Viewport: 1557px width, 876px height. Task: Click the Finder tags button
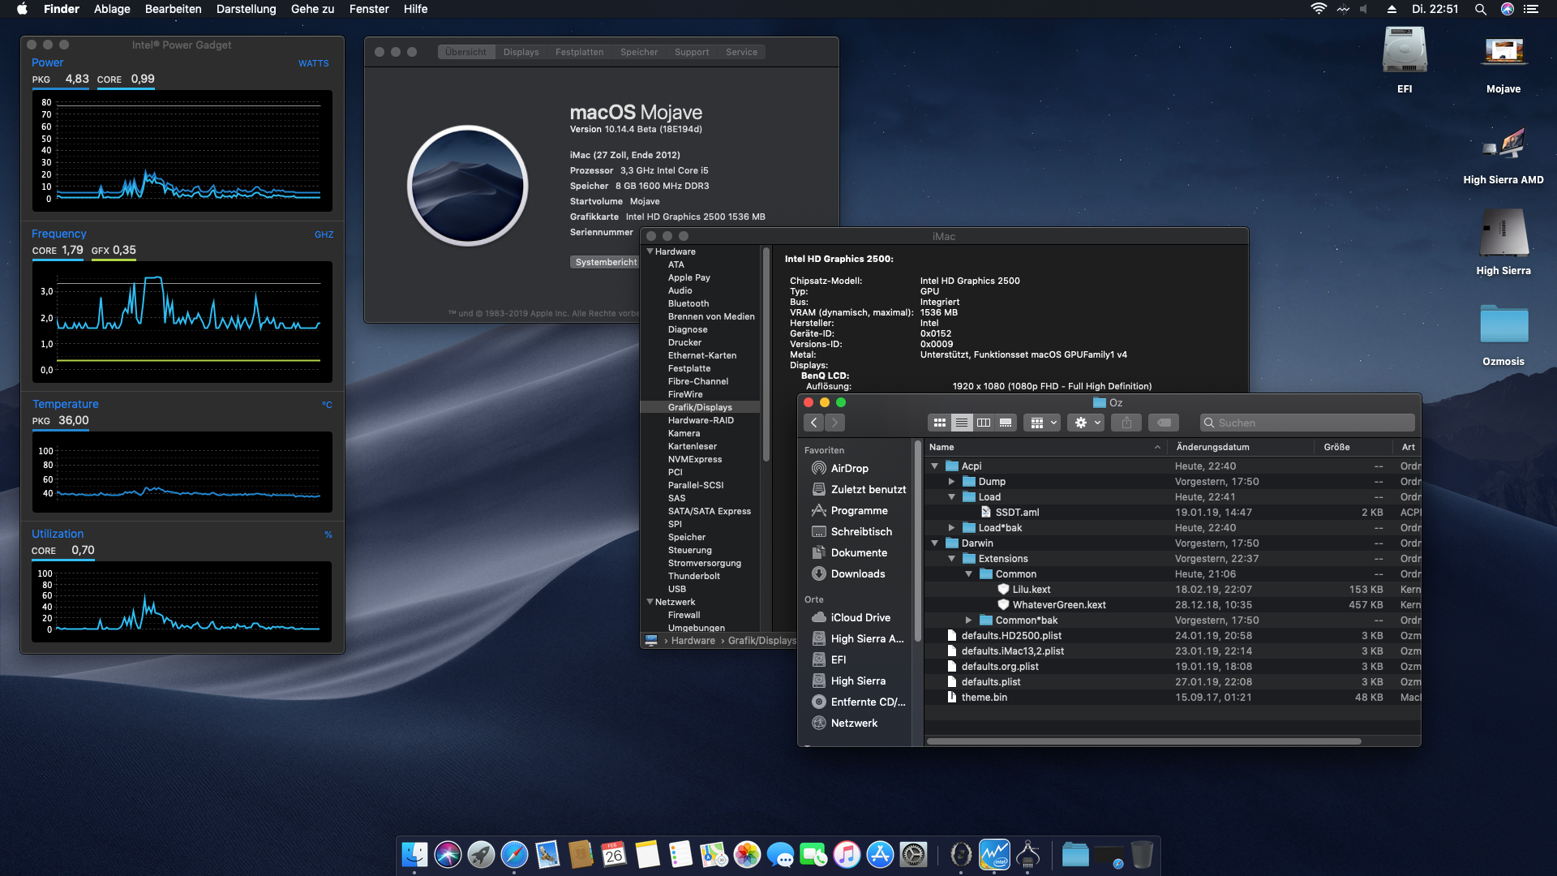click(x=1164, y=423)
